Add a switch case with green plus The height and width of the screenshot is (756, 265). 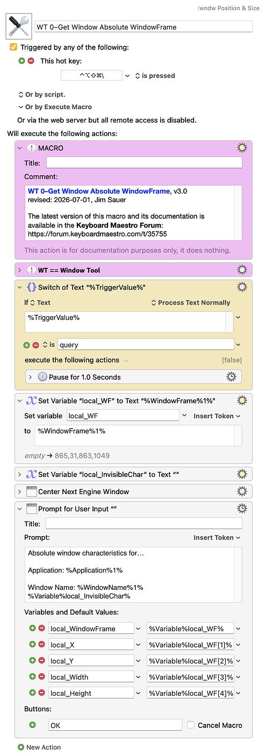(x=27, y=345)
